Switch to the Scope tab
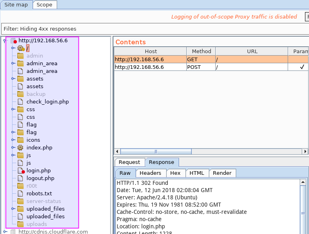Viewport: 309px width, 234px height. (x=45, y=5)
